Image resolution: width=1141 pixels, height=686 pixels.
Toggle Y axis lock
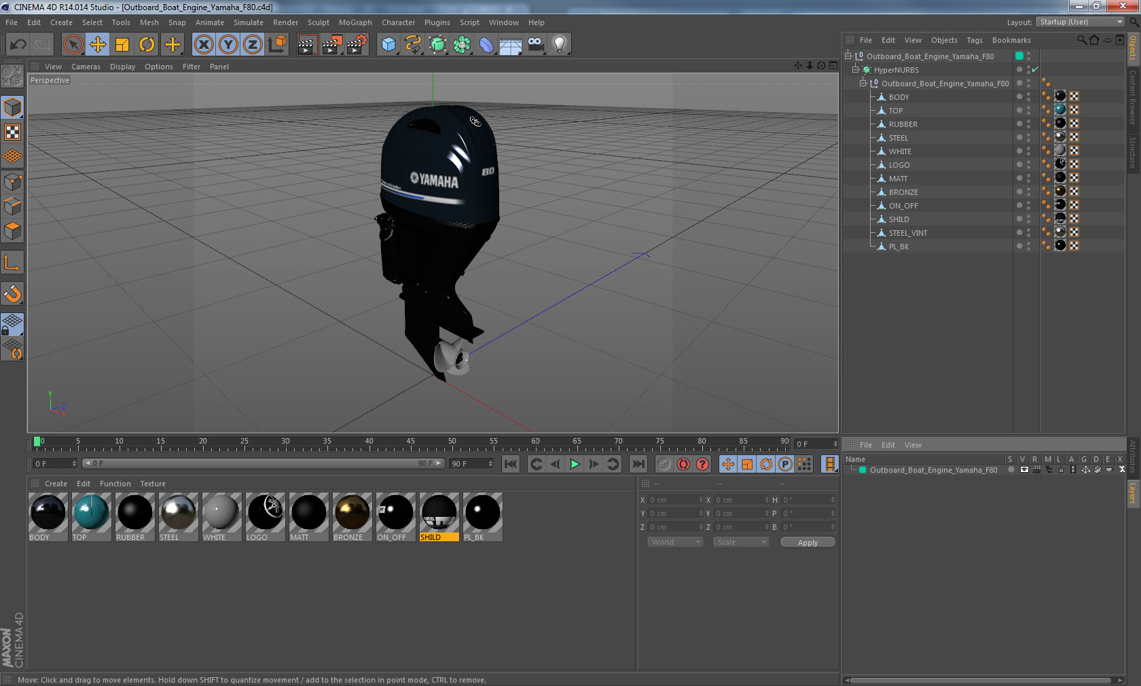tap(228, 45)
